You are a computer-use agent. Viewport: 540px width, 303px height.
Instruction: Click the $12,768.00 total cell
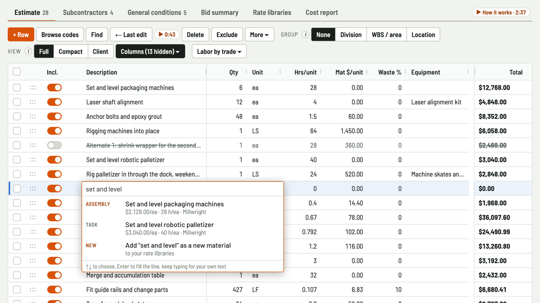(x=503, y=88)
